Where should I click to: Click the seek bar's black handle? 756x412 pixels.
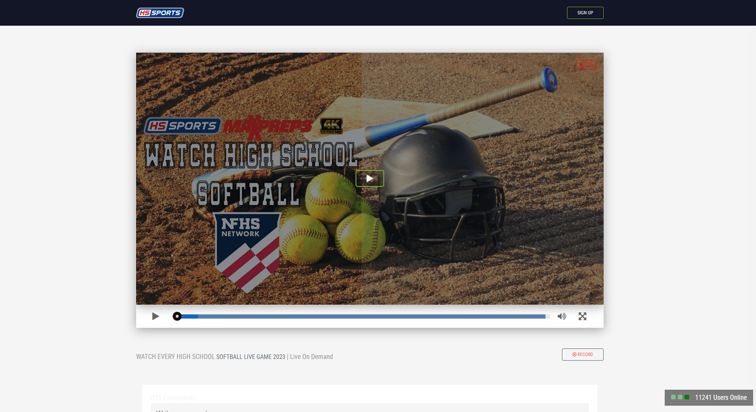pos(177,316)
